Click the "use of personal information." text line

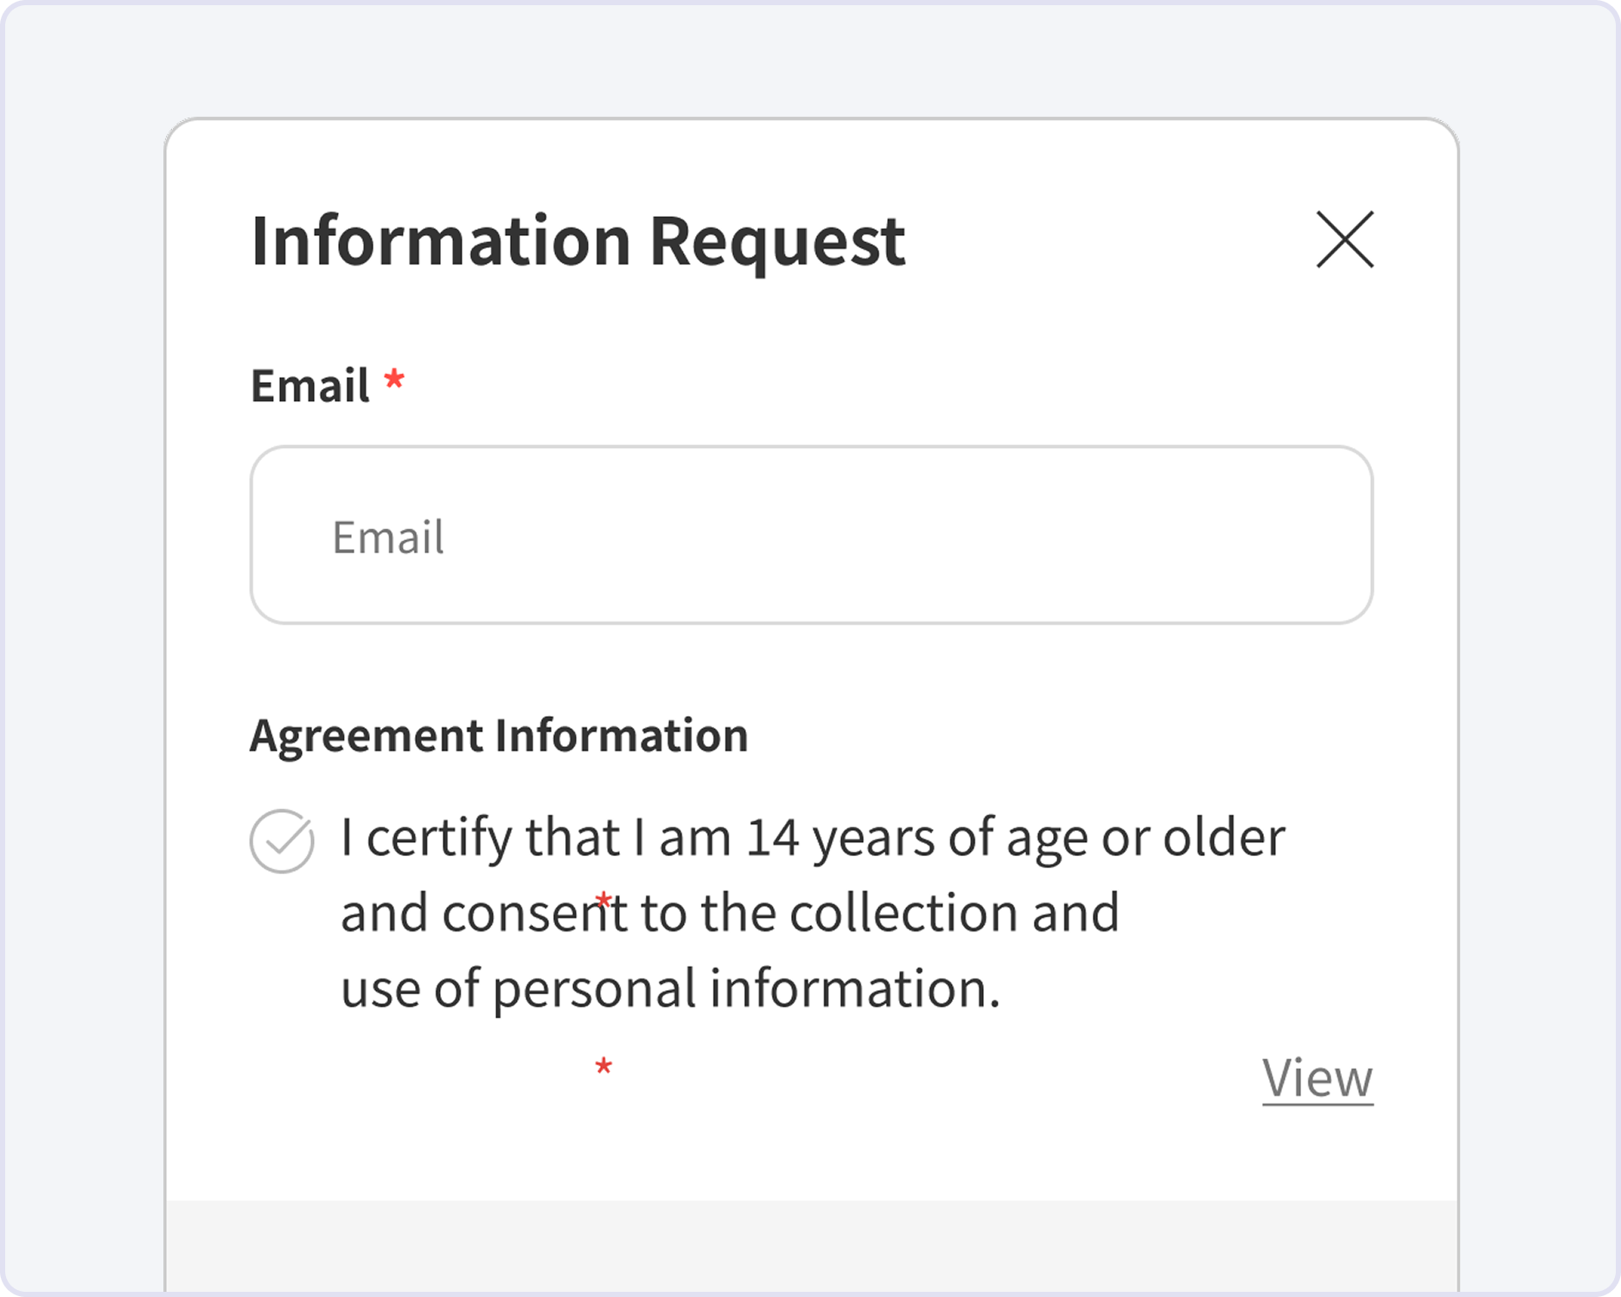(x=670, y=988)
